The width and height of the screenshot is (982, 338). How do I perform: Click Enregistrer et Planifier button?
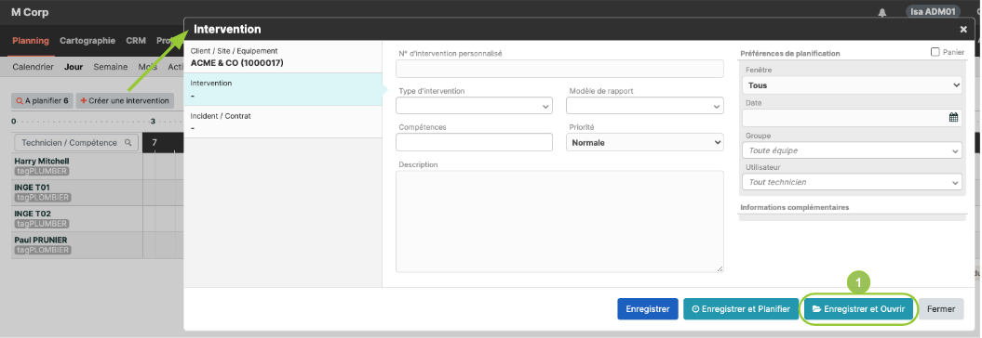coord(741,308)
